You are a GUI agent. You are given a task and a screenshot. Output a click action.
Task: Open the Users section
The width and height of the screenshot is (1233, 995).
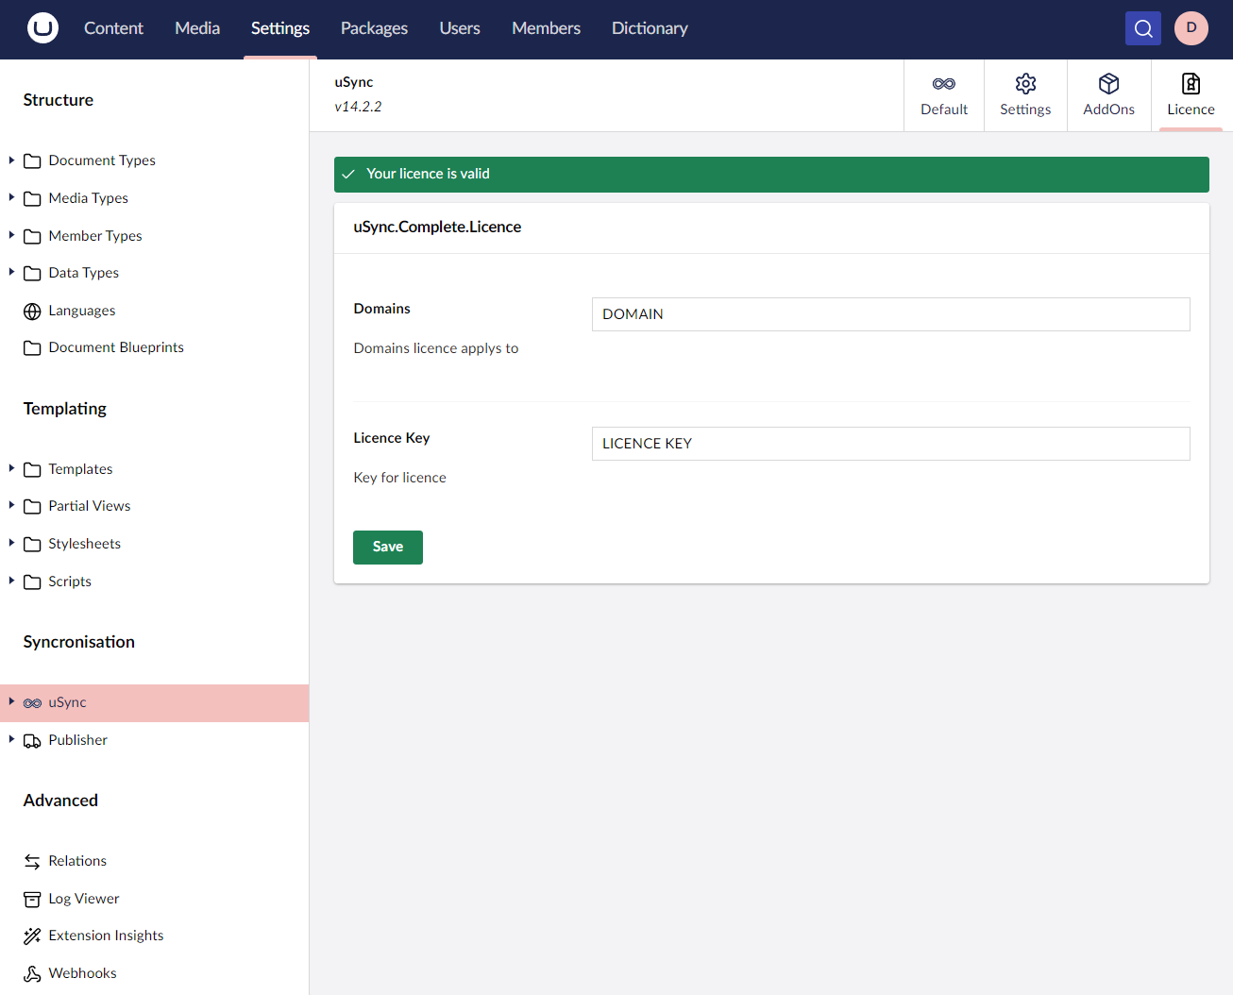(460, 28)
